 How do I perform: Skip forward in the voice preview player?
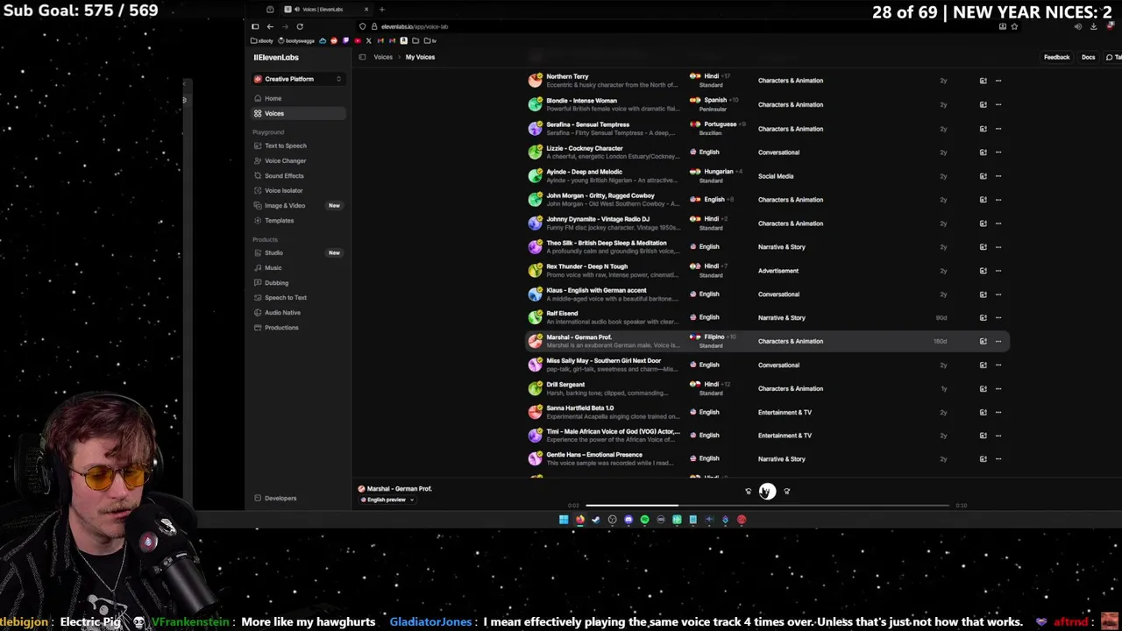coord(786,492)
